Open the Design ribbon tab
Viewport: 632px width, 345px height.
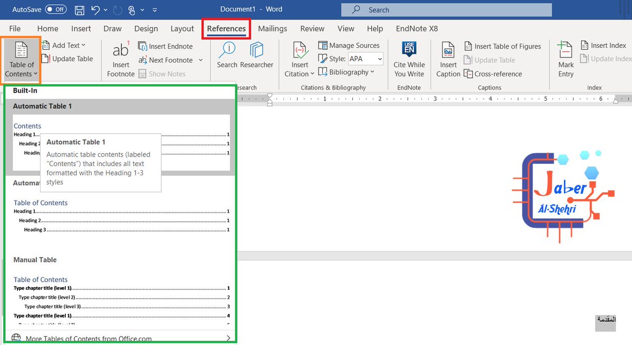tap(146, 28)
